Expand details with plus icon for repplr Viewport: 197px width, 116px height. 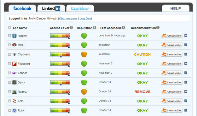click(186, 36)
